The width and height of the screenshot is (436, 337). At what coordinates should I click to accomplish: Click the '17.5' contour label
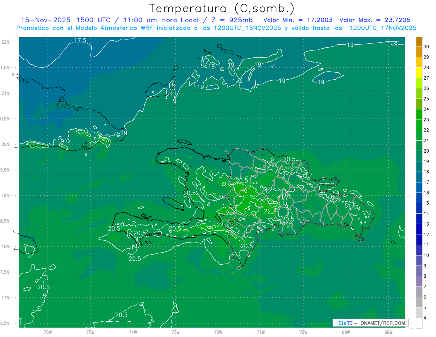tap(80, 41)
